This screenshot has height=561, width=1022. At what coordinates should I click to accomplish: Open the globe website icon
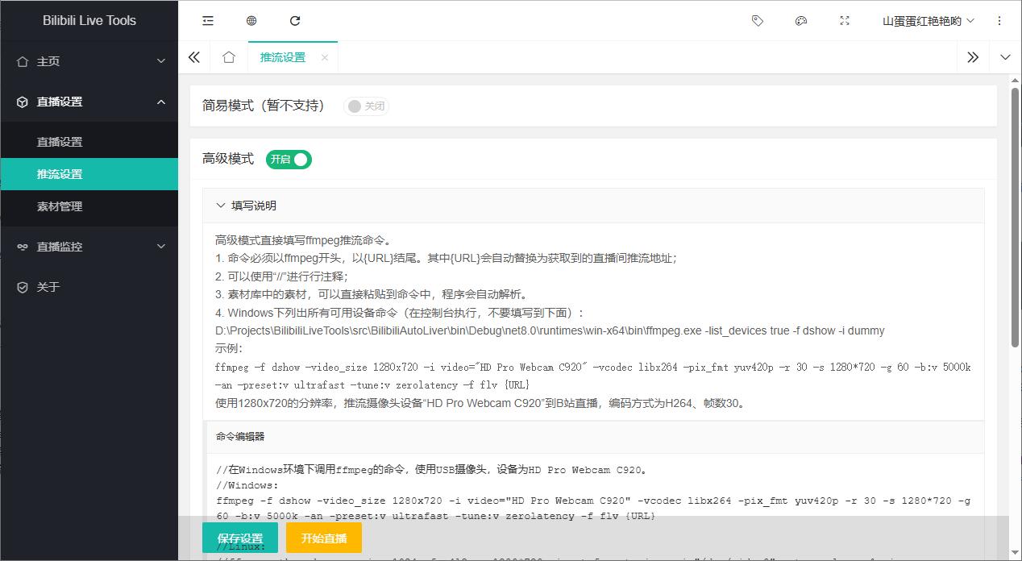tap(251, 21)
